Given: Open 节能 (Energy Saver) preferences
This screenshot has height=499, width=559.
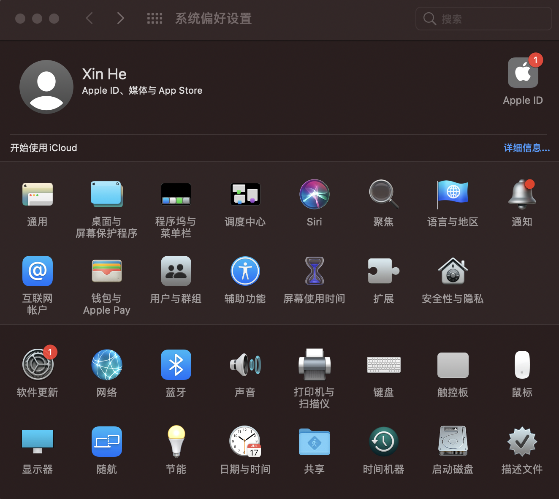Looking at the screenshot, I should click(x=176, y=442).
